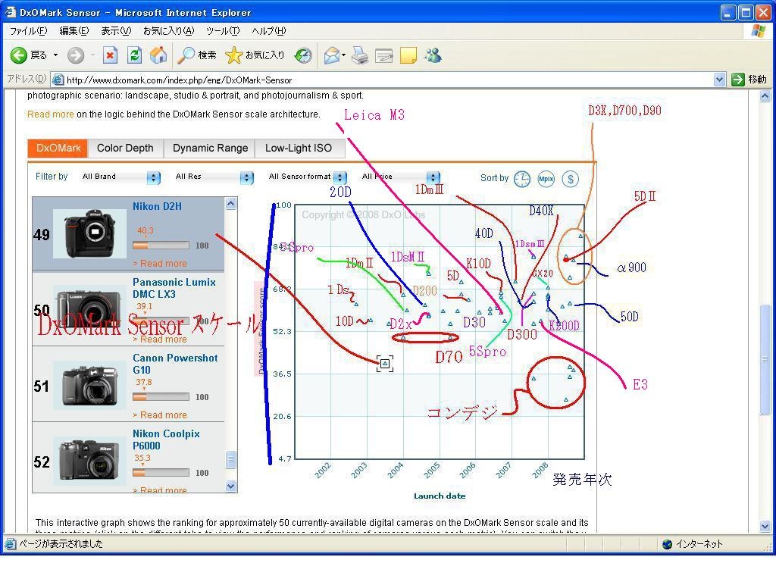This screenshot has width=776, height=582.
Task: Print page using printer icon
Action: pyautogui.click(x=360, y=55)
